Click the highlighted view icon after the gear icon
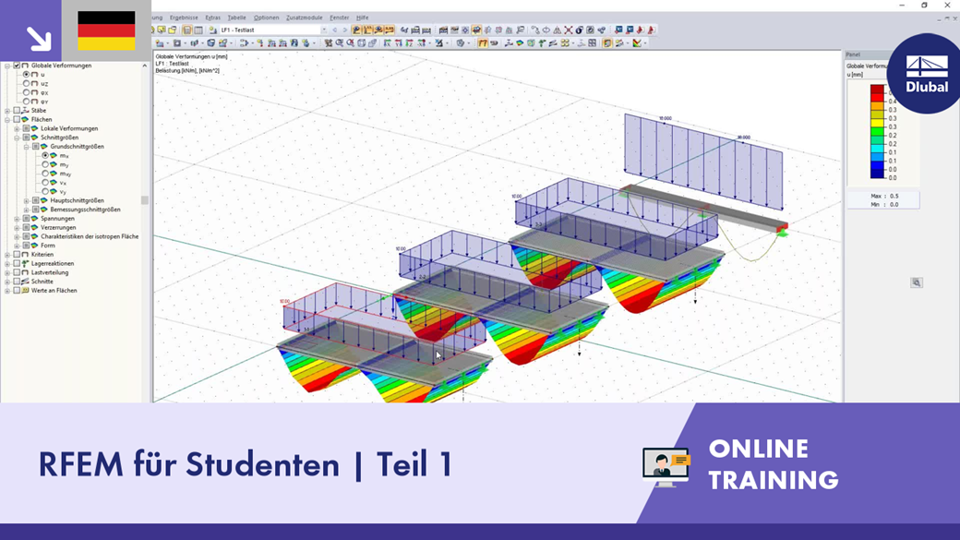960x540 pixels. pyautogui.click(x=476, y=30)
